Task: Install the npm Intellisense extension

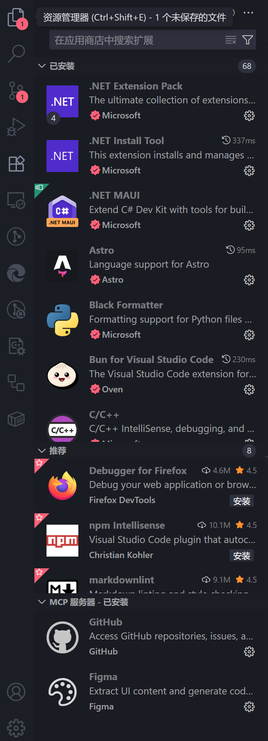Action: point(241,555)
